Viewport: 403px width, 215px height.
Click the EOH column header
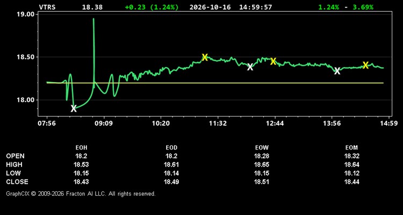tap(81, 148)
